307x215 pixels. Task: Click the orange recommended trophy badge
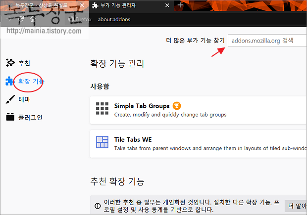[177, 106]
